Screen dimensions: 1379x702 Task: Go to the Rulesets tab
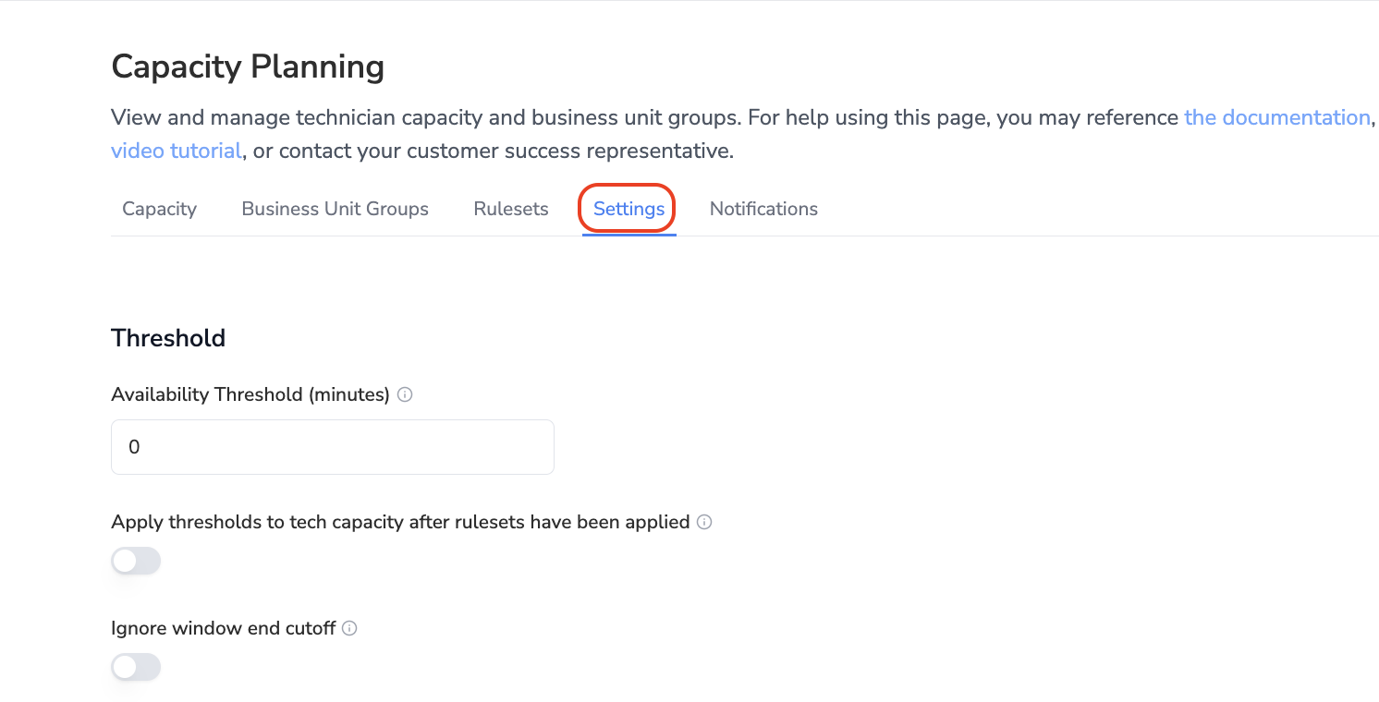click(x=511, y=209)
